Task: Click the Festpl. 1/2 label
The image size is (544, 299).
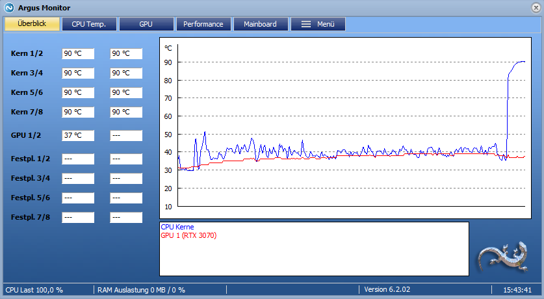Action: [30, 159]
